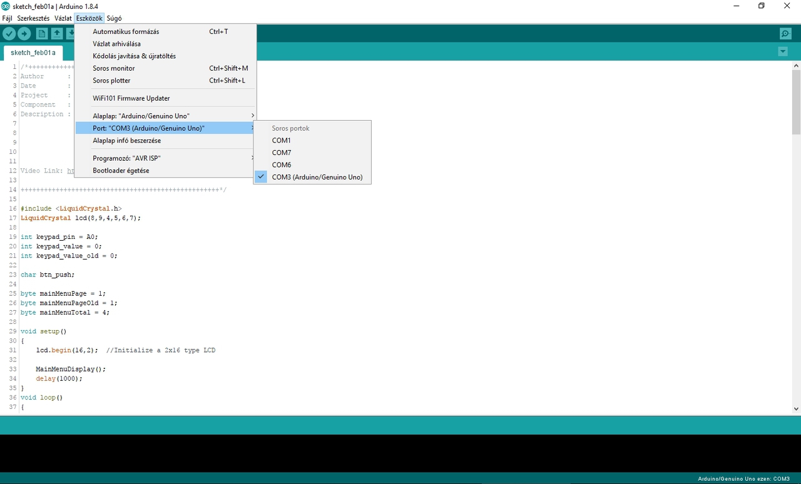This screenshot has height=484, width=801.
Task: Click the int keypad_value_old = 0; line
Action: click(x=69, y=256)
